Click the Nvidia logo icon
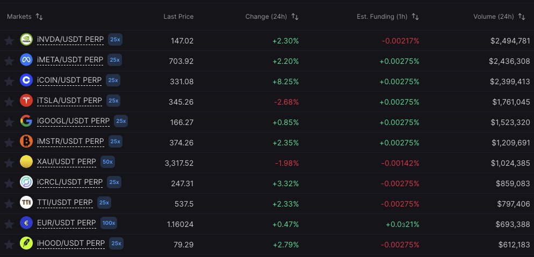The height and width of the screenshot is (257, 534). pos(26,39)
